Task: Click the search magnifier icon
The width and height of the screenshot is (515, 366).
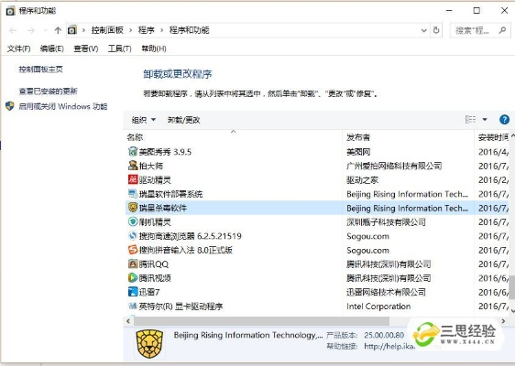Action: coord(502,30)
